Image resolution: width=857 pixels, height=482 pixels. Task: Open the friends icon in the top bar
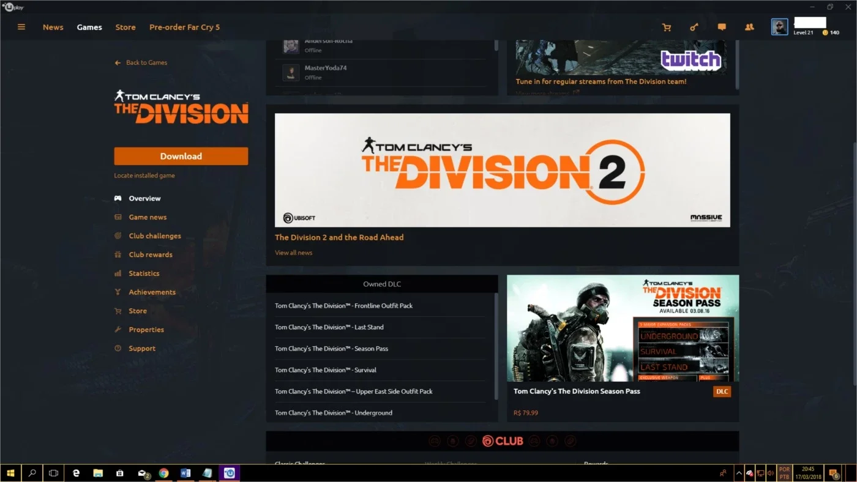click(749, 27)
